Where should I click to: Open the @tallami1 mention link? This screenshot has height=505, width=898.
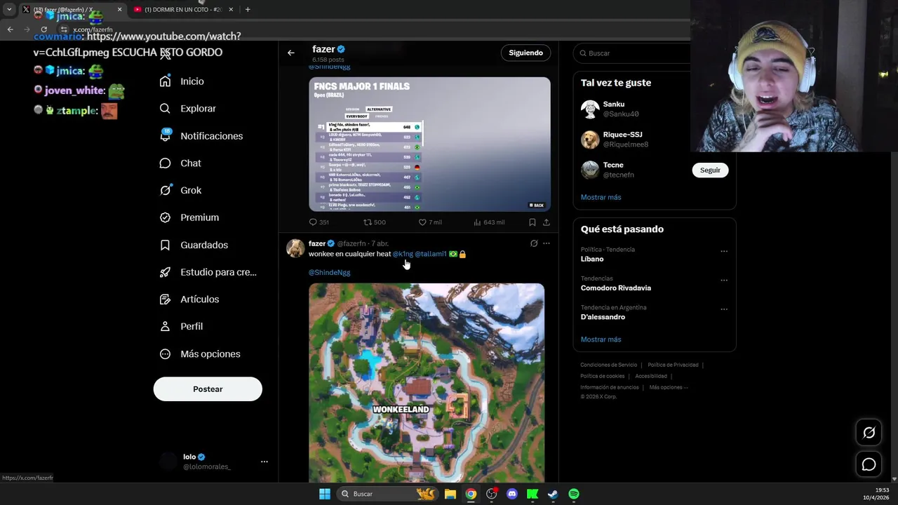point(431,254)
